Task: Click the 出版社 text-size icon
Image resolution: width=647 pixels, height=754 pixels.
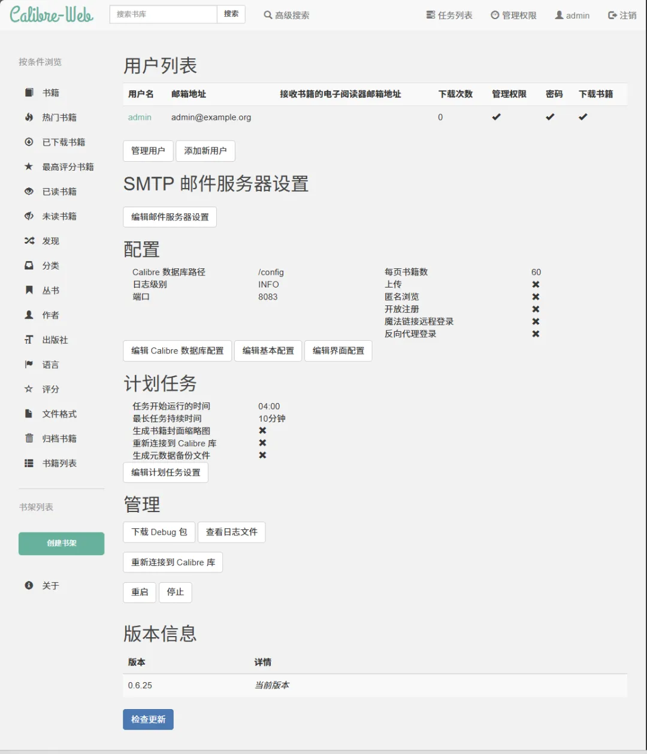Action: coord(29,340)
